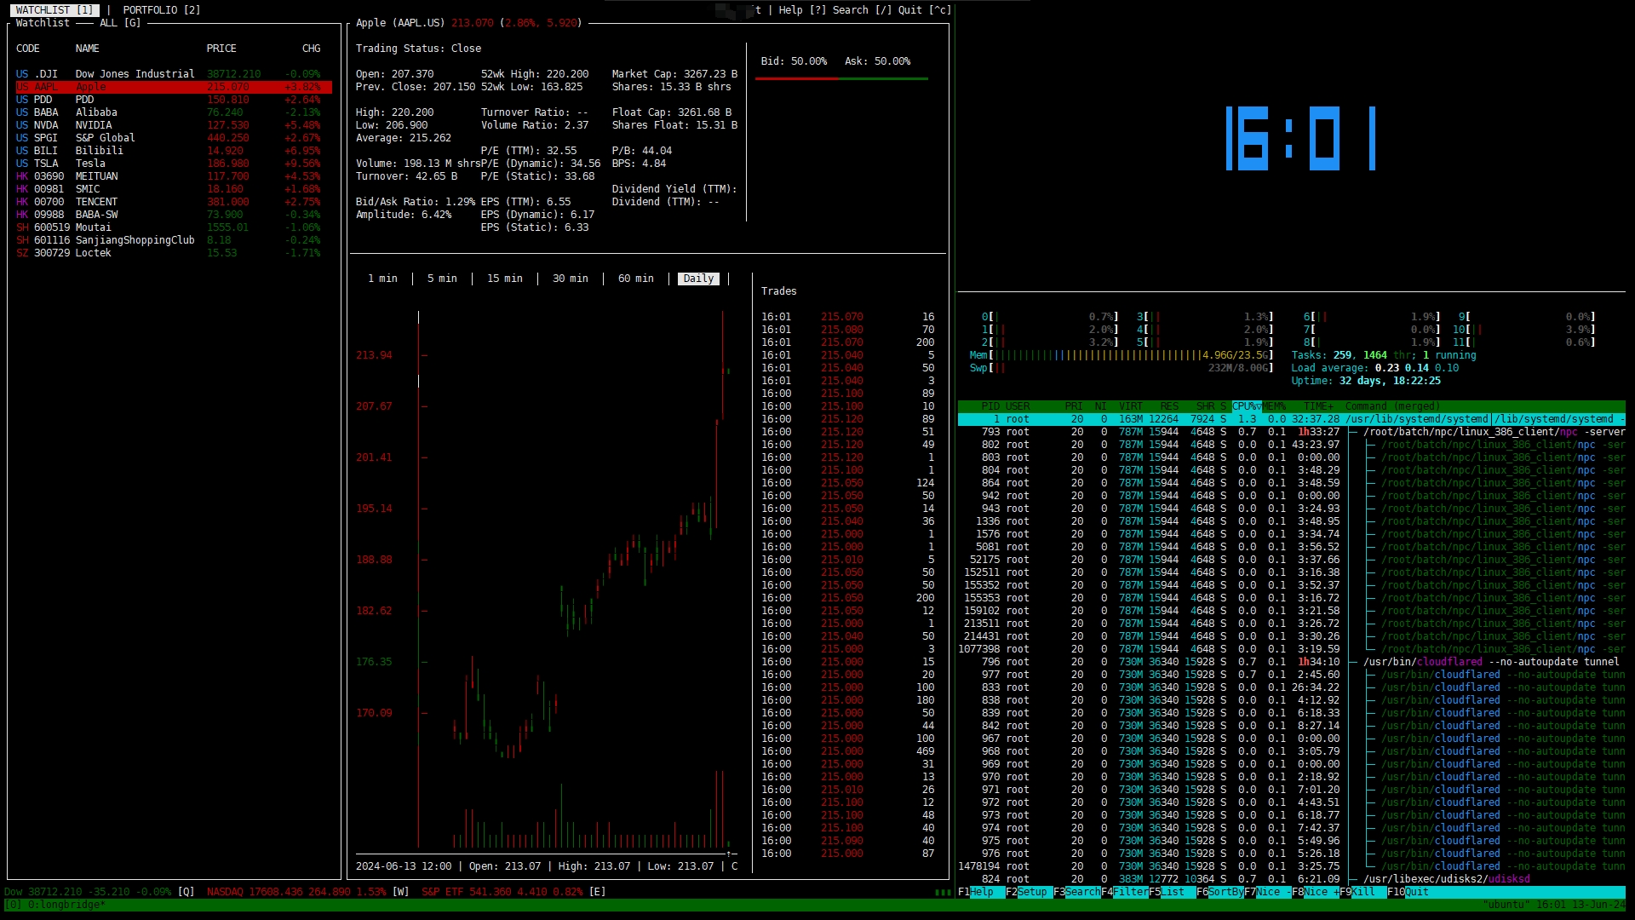Select the 00981 SMIC row
Screen dimensions: 1635x920
coord(174,189)
